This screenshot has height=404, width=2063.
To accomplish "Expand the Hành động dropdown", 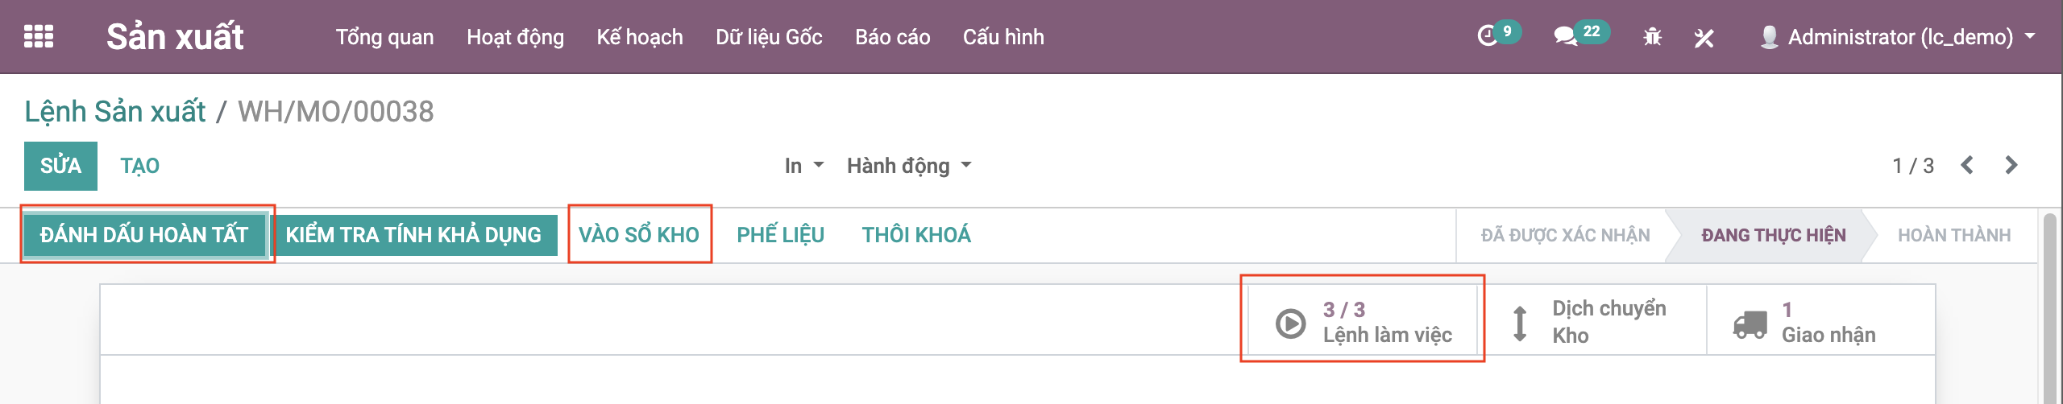I will (908, 166).
